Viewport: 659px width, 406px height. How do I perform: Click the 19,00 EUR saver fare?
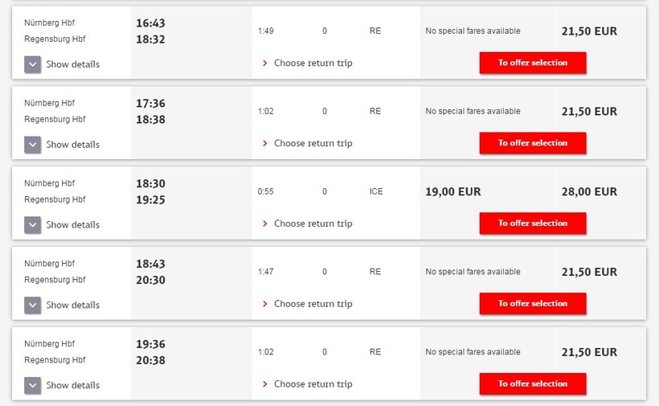pyautogui.click(x=453, y=192)
